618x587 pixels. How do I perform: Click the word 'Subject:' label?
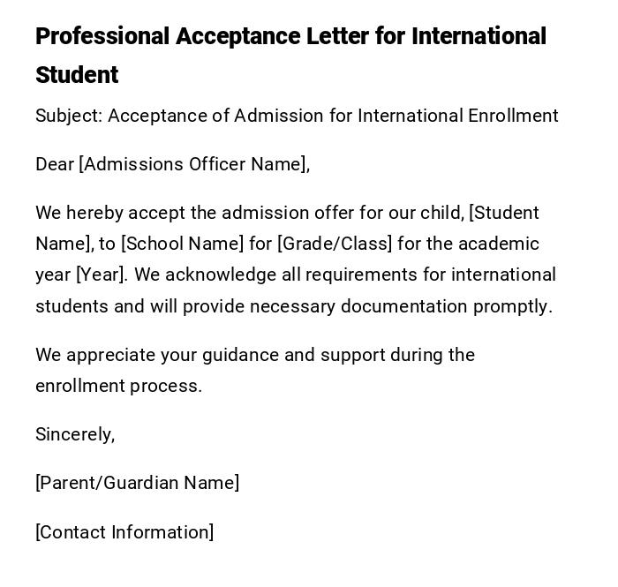click(69, 116)
